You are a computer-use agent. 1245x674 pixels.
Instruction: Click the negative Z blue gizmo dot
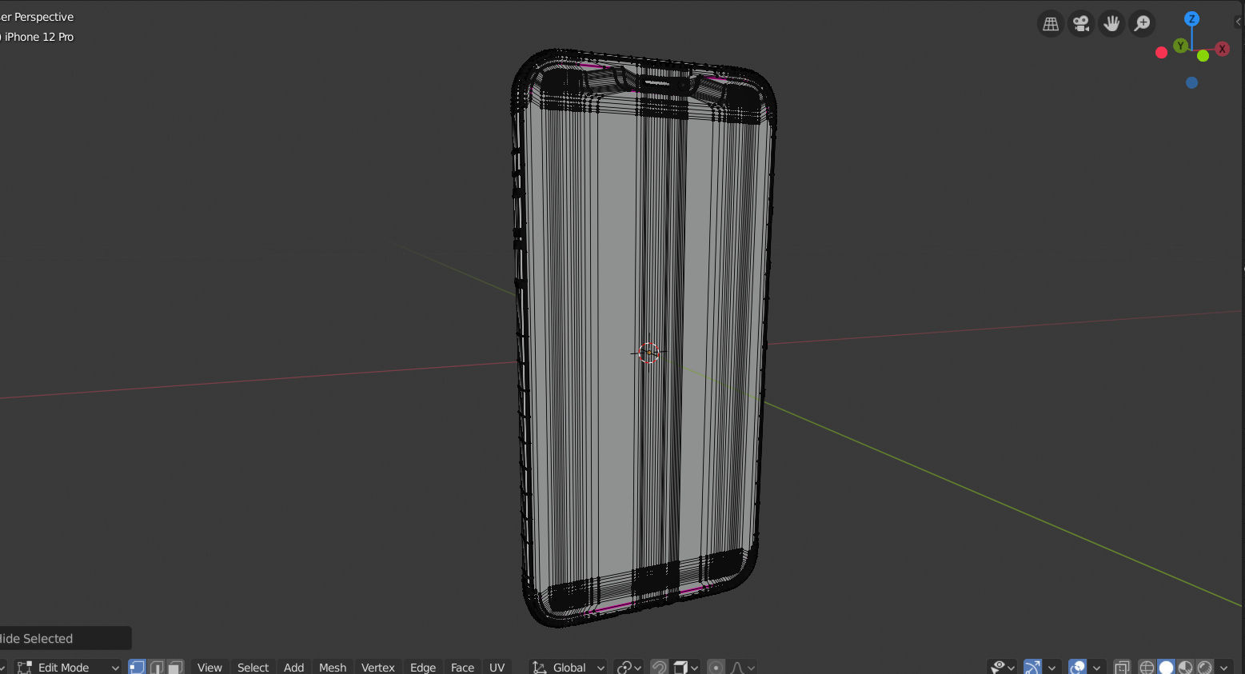pos(1191,82)
